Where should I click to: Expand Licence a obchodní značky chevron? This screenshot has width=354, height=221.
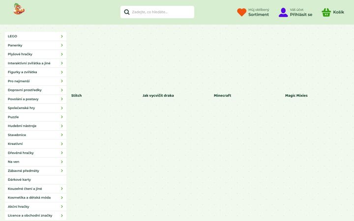pyautogui.click(x=61, y=216)
